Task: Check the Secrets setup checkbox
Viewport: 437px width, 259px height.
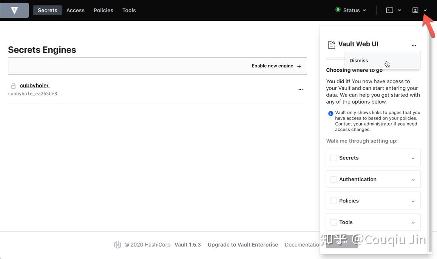Action: coord(334,158)
